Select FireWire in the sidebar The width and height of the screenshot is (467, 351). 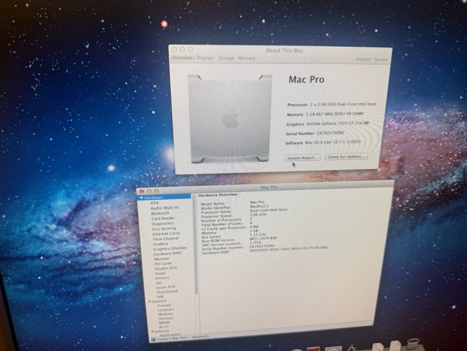pyautogui.click(x=161, y=244)
